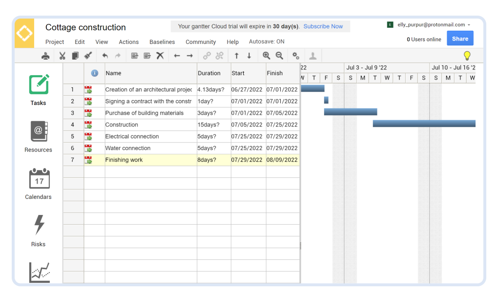This screenshot has height=299, width=498.
Task: Click the Subscribe Now link
Action: (323, 26)
